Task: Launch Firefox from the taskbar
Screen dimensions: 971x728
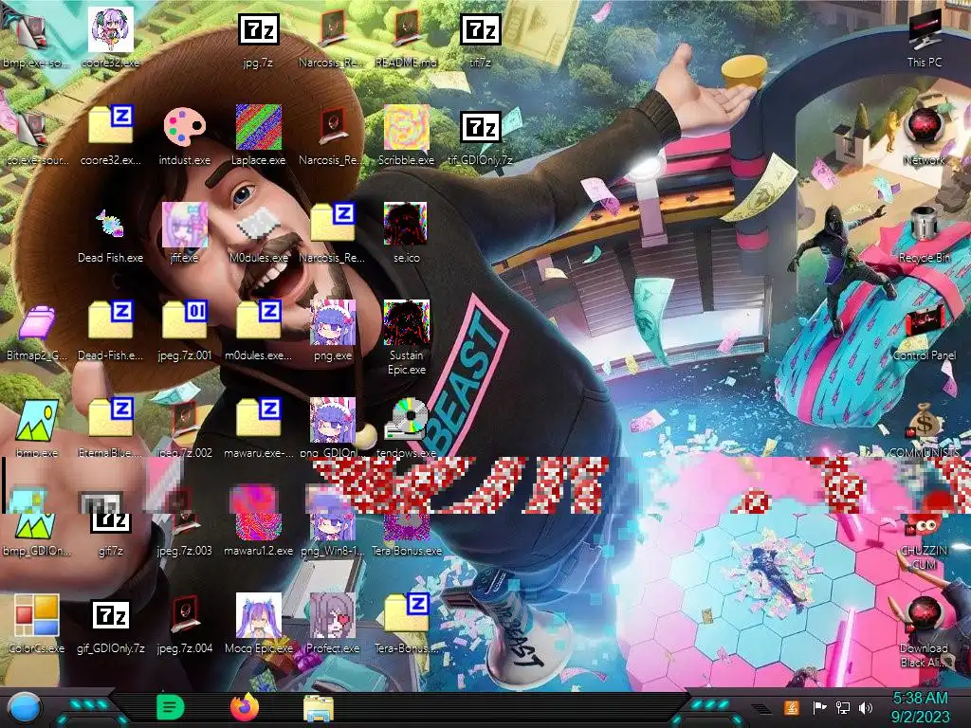Action: point(245,707)
